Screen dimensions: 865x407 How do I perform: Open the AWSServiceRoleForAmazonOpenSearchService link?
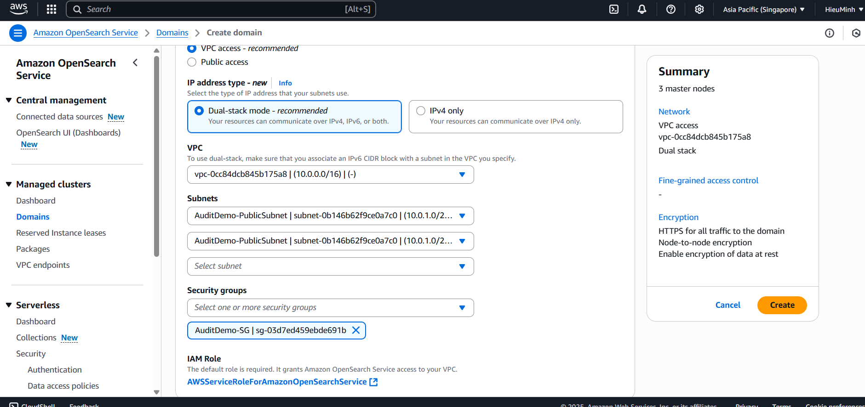[x=277, y=382]
